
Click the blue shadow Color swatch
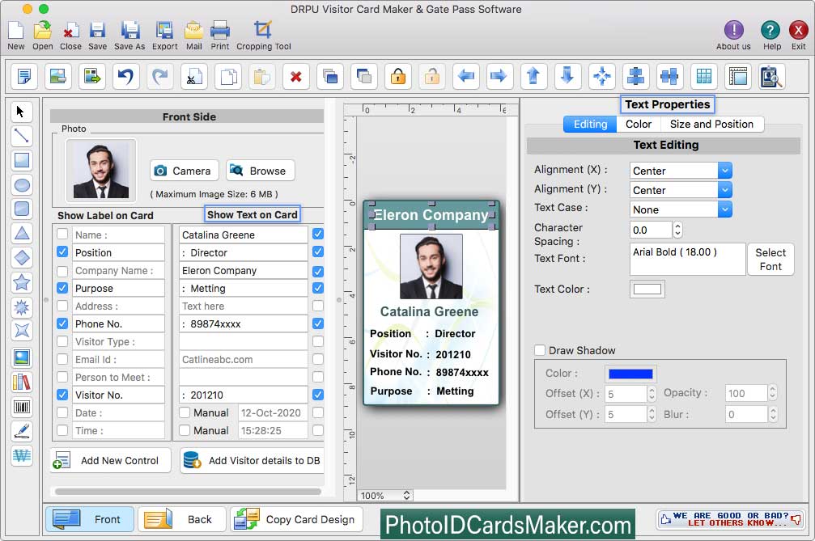pyautogui.click(x=630, y=374)
